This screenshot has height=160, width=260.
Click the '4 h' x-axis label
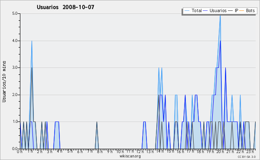pyautogui.click(x=59, y=151)
